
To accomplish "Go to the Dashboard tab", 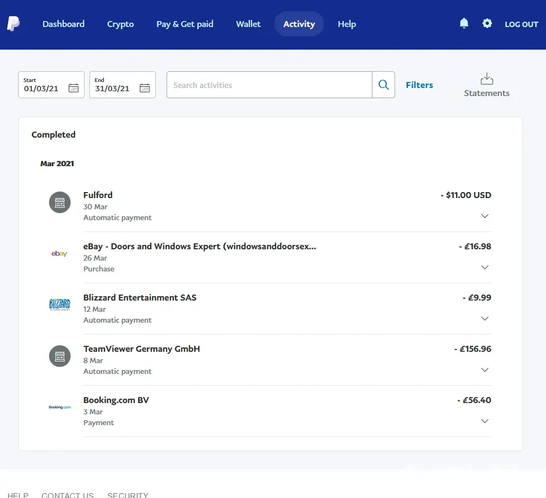I will (x=64, y=24).
